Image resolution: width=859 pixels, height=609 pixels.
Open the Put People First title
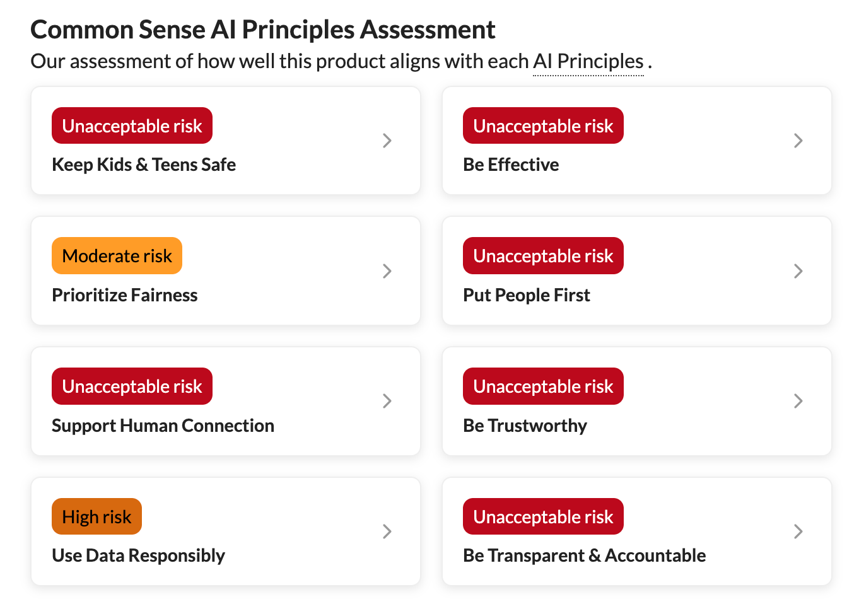[x=527, y=295]
